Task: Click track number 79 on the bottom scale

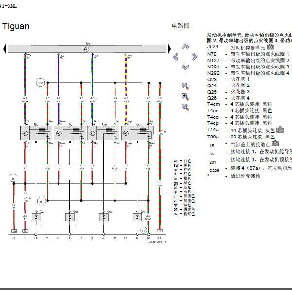Action: 103,238
